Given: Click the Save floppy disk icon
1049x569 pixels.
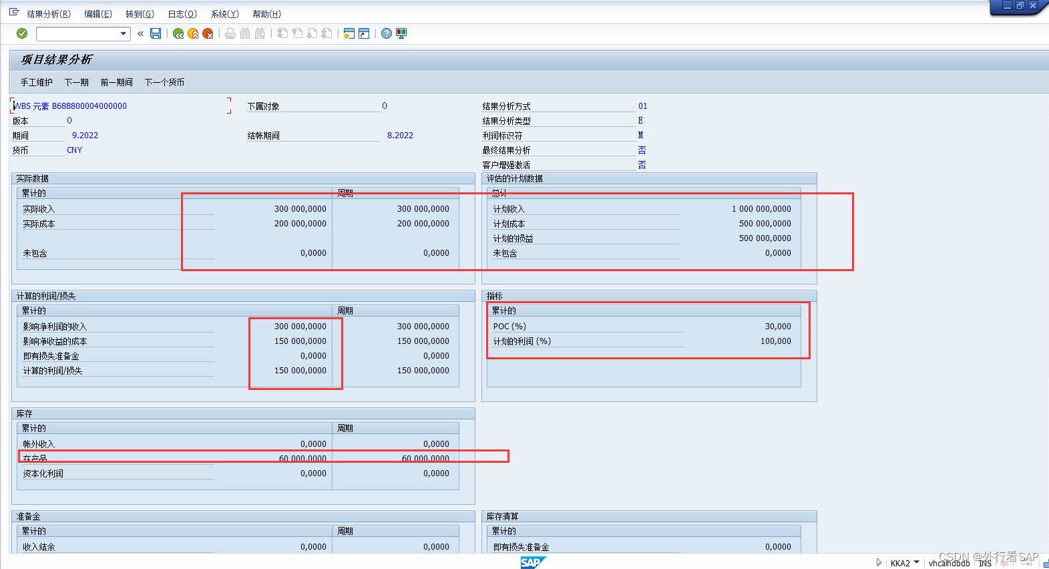Looking at the screenshot, I should coord(156,33).
